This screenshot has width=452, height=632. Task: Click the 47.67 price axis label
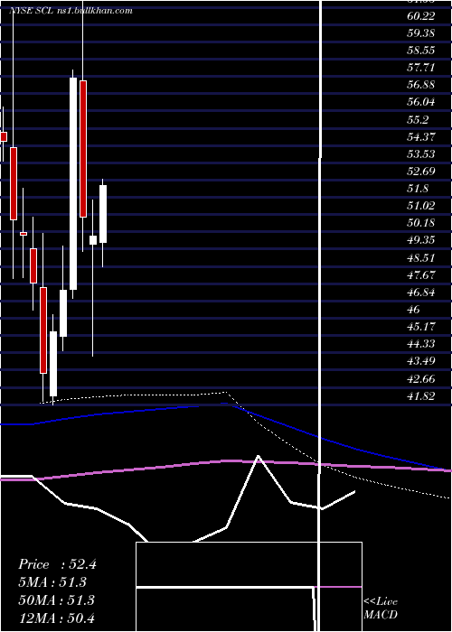pyautogui.click(x=420, y=274)
